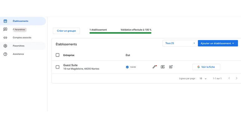This screenshot has width=241, height=128.
Task: Check the select-all Entreprise header checkbox
Action: (x=57, y=55)
